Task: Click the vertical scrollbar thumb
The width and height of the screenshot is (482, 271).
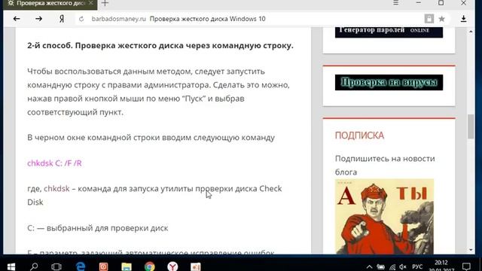Action: coord(471,126)
